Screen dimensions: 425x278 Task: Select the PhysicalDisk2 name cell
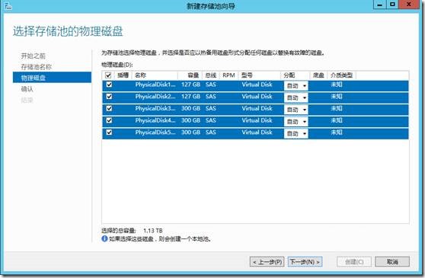coord(155,97)
